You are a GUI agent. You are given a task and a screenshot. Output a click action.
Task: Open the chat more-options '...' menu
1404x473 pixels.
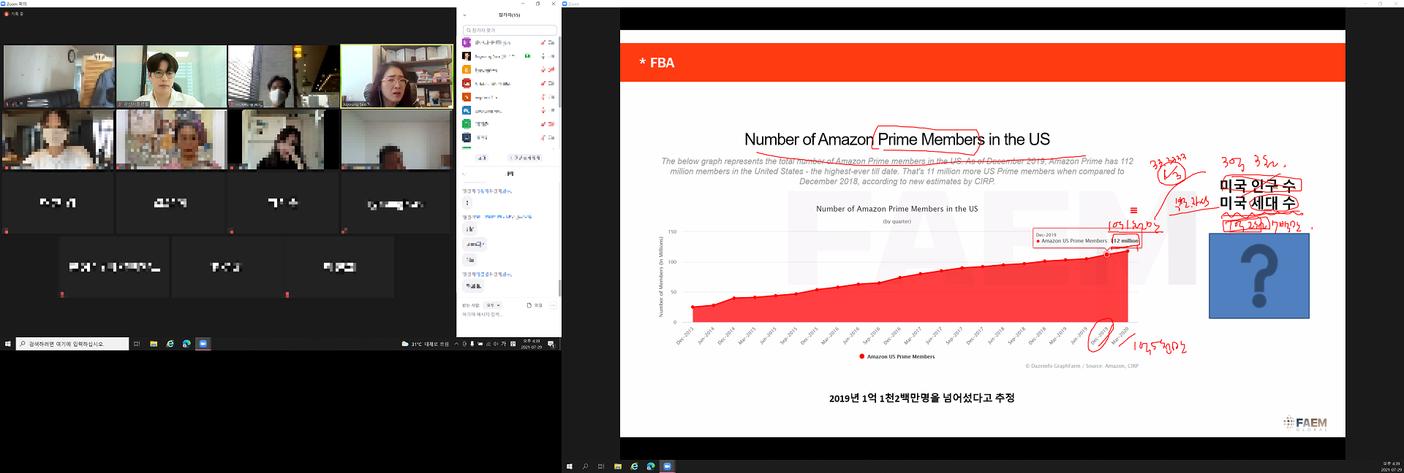[x=553, y=305]
